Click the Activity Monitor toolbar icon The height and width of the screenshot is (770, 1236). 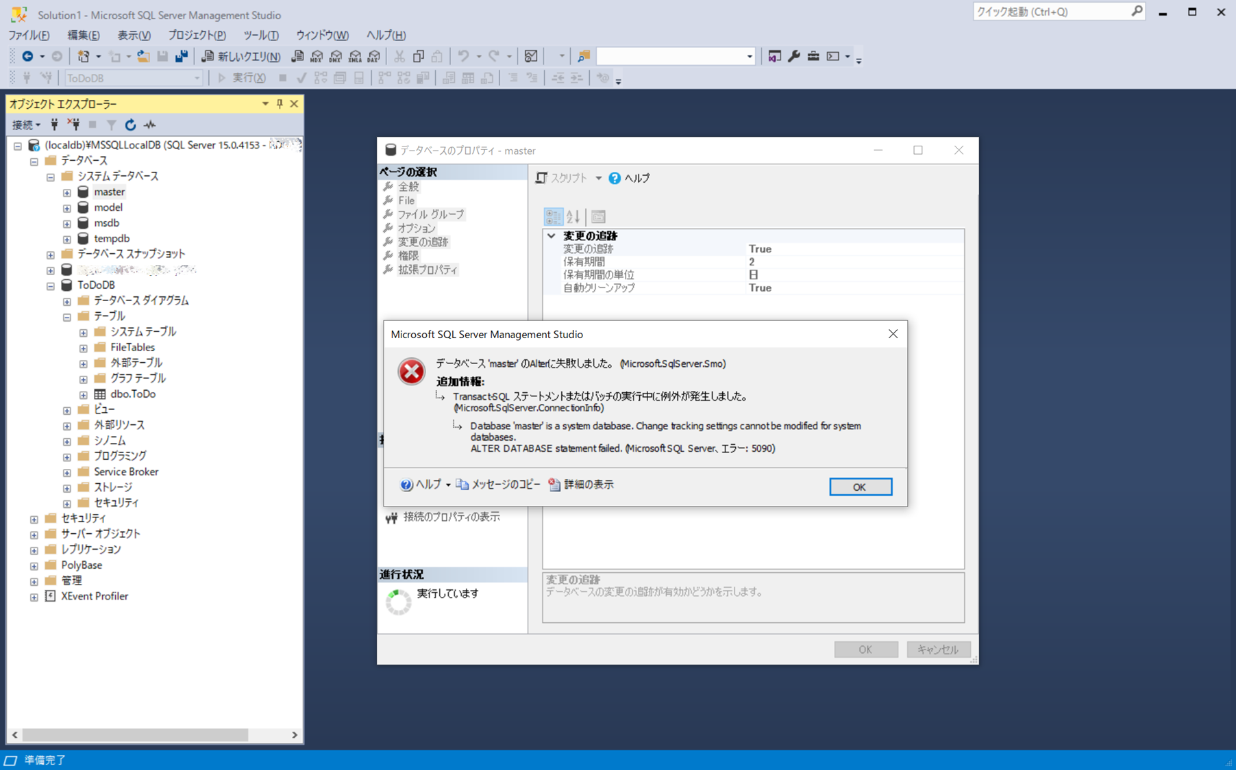click(x=531, y=56)
